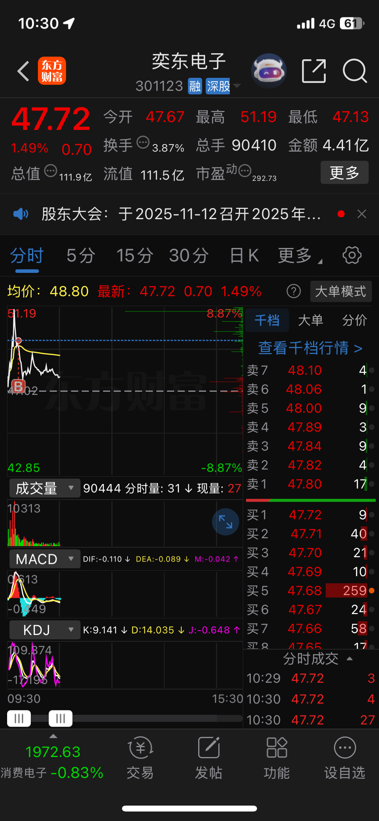379x821 pixels.
Task: Expand the 消费电子 index panel arrow
Action: pos(53,736)
